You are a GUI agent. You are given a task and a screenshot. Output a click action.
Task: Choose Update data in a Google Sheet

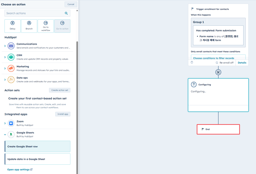point(37,159)
